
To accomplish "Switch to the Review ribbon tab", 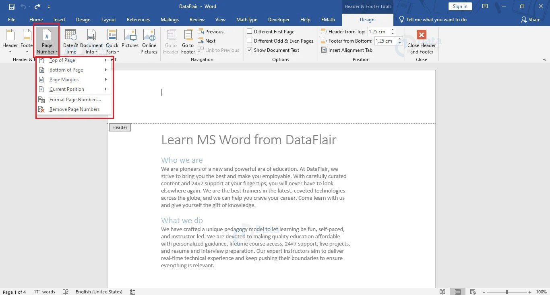I will 197,19.
